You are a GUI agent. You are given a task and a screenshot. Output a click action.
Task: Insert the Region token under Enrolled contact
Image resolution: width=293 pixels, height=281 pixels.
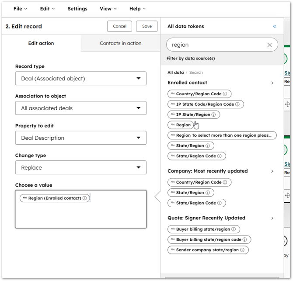click(181, 125)
